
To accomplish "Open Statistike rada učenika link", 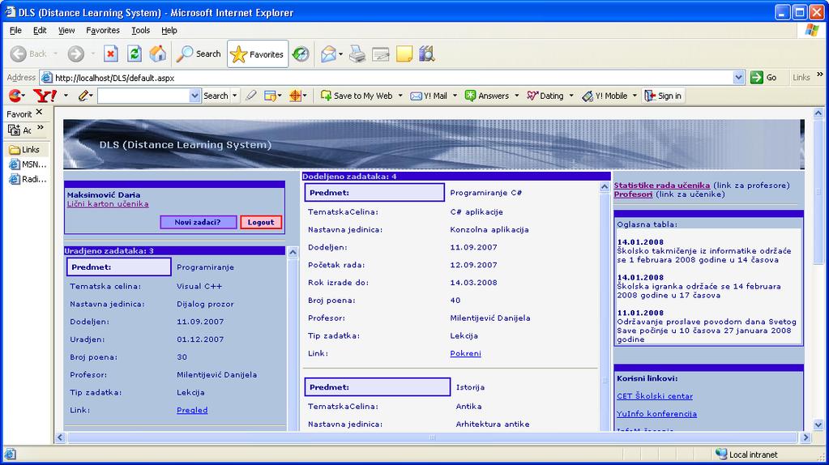I will (662, 186).
